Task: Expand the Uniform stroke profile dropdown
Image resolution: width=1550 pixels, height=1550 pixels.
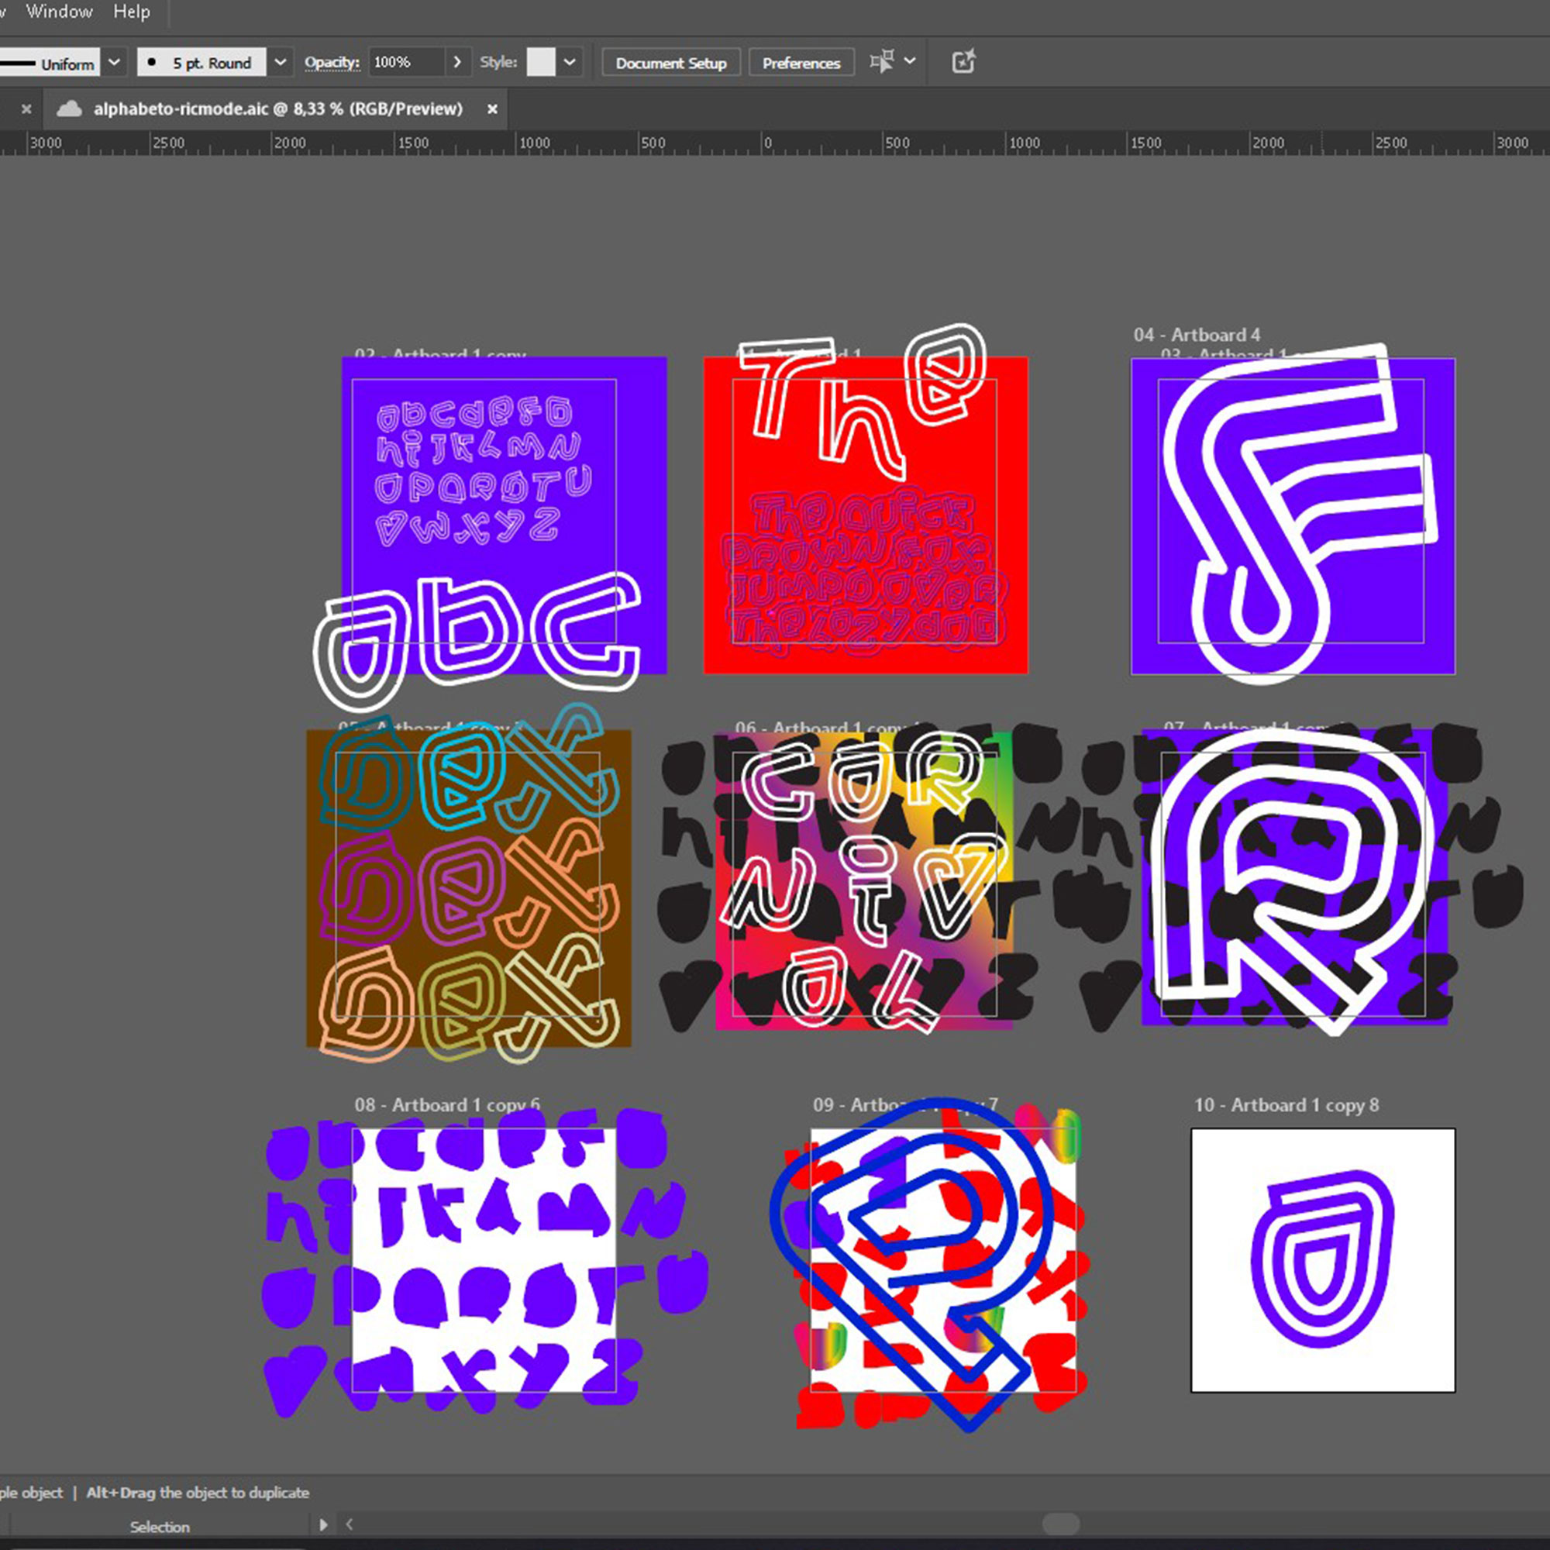Action: tap(115, 62)
